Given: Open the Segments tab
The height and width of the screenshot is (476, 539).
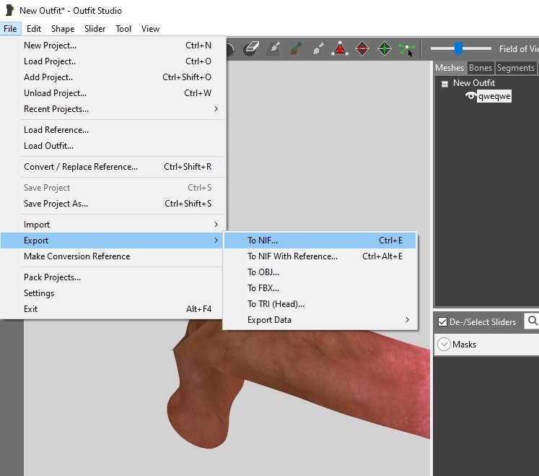Looking at the screenshot, I should point(515,68).
